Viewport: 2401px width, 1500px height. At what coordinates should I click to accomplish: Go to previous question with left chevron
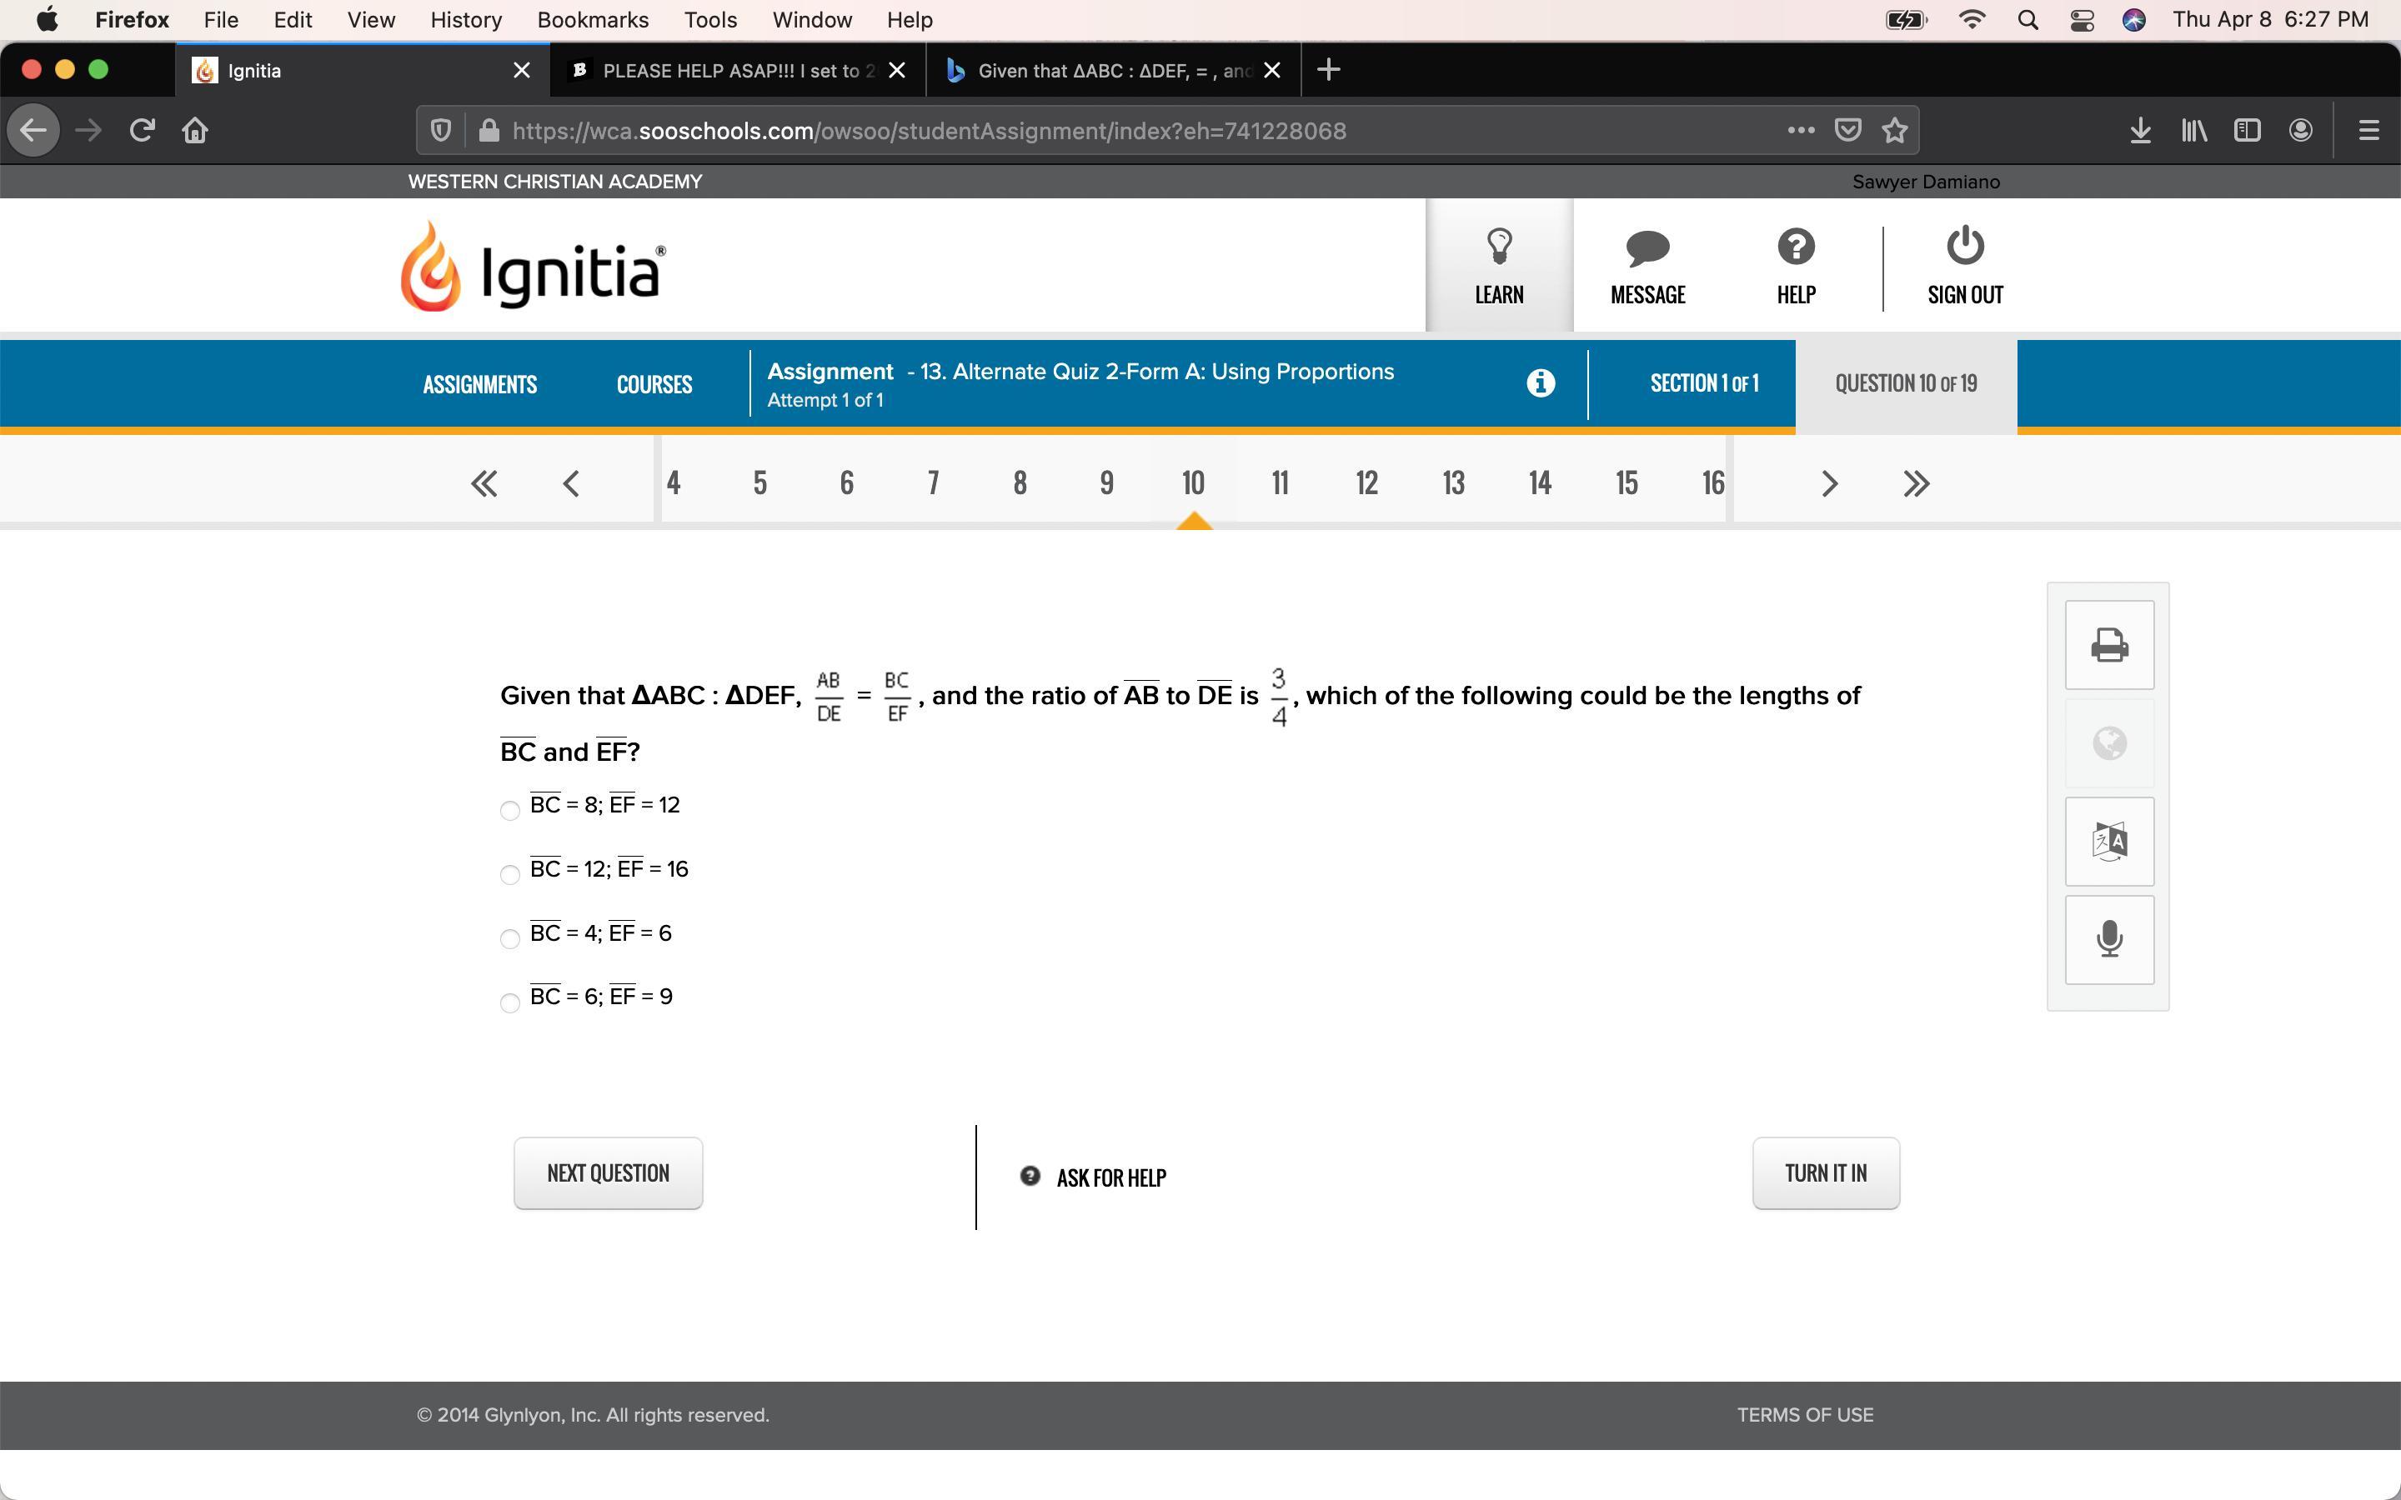(570, 483)
